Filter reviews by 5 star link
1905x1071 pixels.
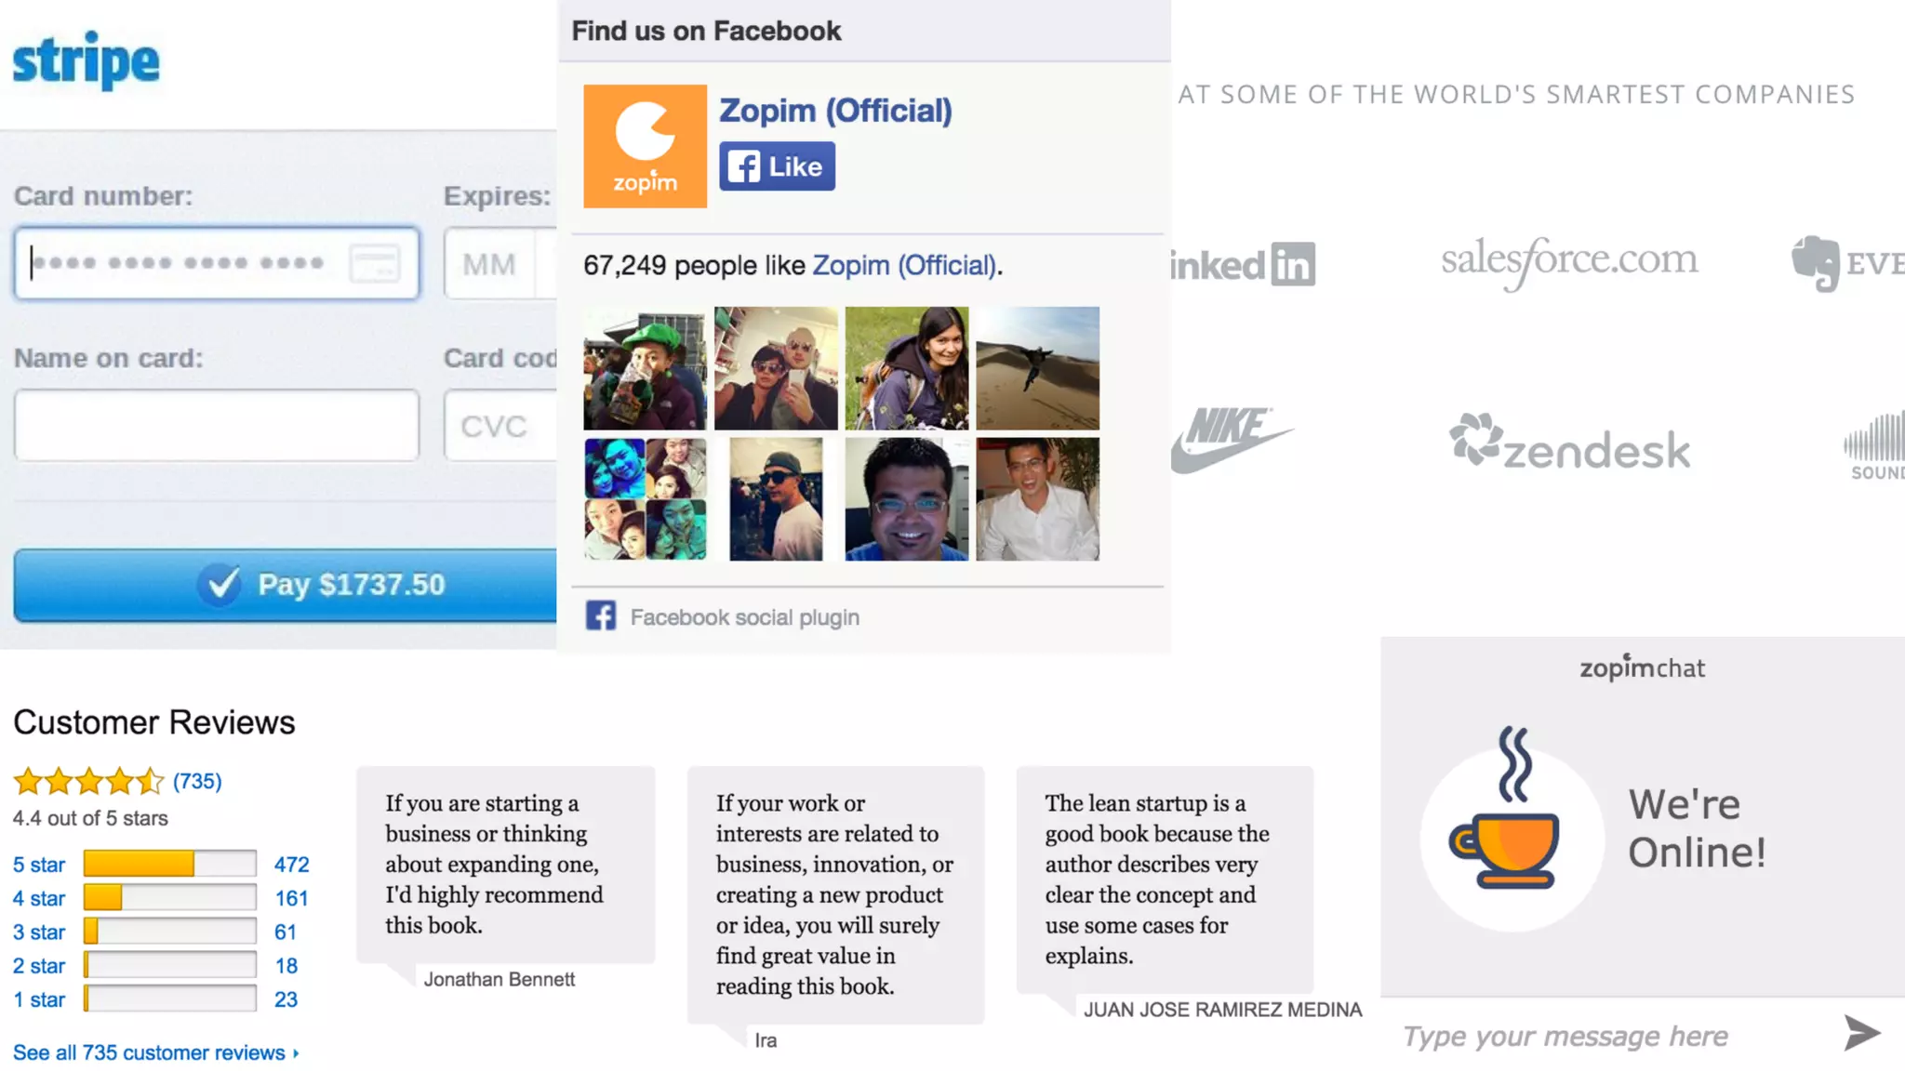click(x=38, y=865)
